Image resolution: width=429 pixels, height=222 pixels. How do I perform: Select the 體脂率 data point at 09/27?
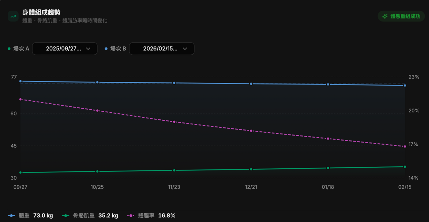(20, 99)
